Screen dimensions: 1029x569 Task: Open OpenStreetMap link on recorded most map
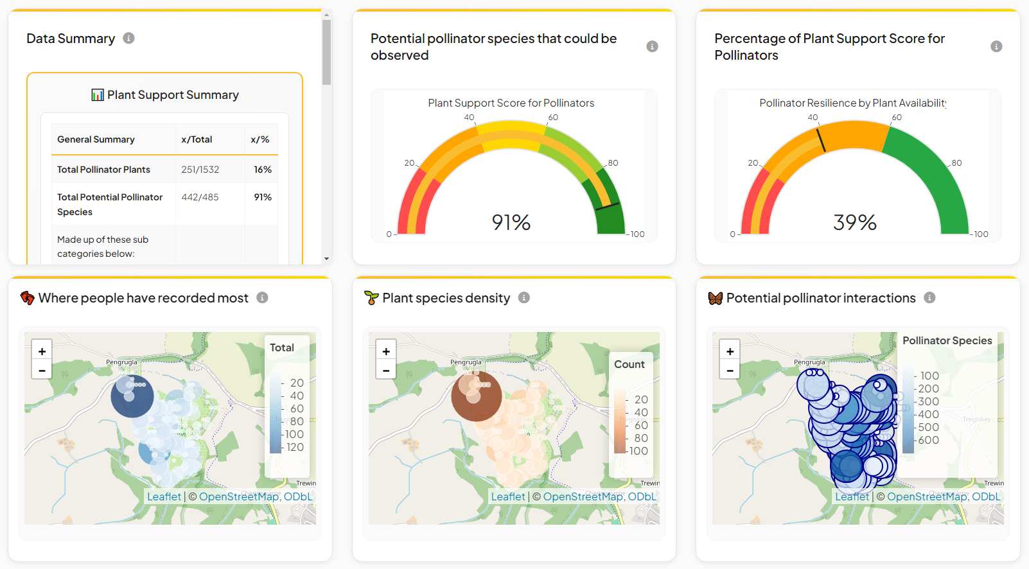pos(238,496)
